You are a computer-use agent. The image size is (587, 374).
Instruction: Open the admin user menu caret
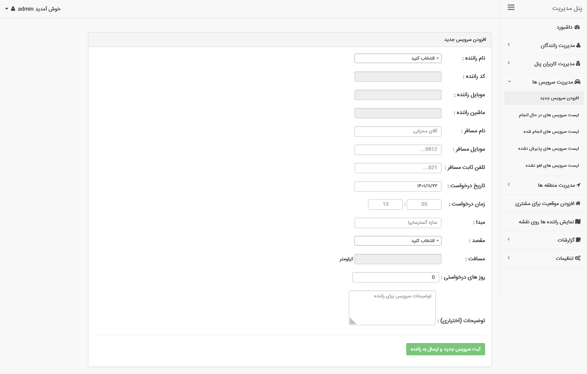click(x=7, y=9)
